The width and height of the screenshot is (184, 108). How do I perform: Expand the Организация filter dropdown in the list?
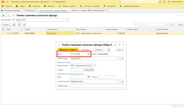tap(68, 20)
